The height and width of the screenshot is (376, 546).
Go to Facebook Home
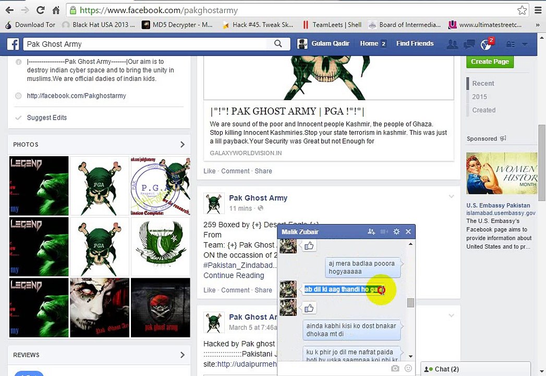coord(369,43)
